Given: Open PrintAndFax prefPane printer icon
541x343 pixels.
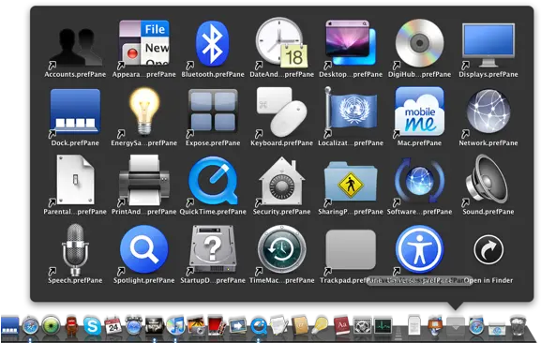Looking at the screenshot, I should point(144,180).
